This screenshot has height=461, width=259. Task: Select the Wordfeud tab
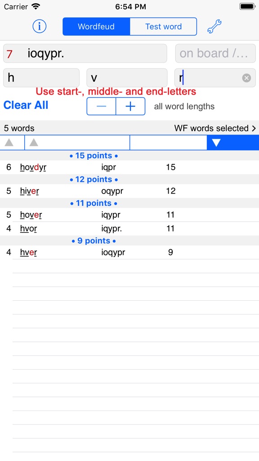[97, 26]
